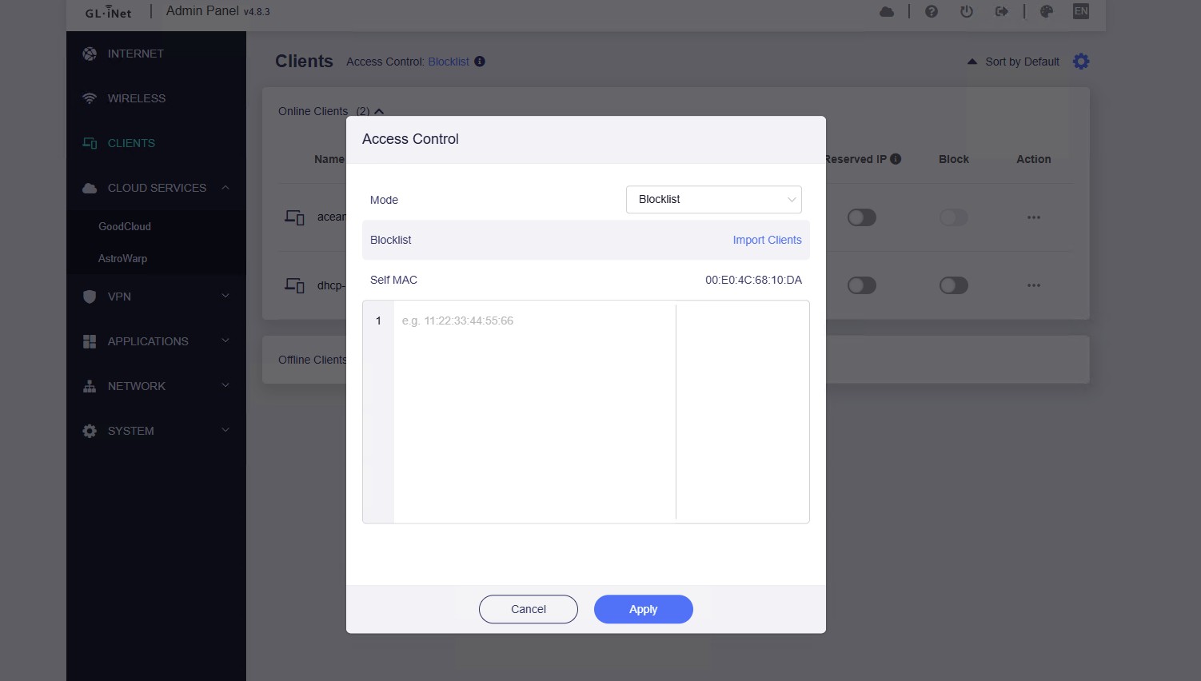Image resolution: width=1201 pixels, height=681 pixels.
Task: Click the Wireless wifi icon in sidebar
Action: (90, 98)
